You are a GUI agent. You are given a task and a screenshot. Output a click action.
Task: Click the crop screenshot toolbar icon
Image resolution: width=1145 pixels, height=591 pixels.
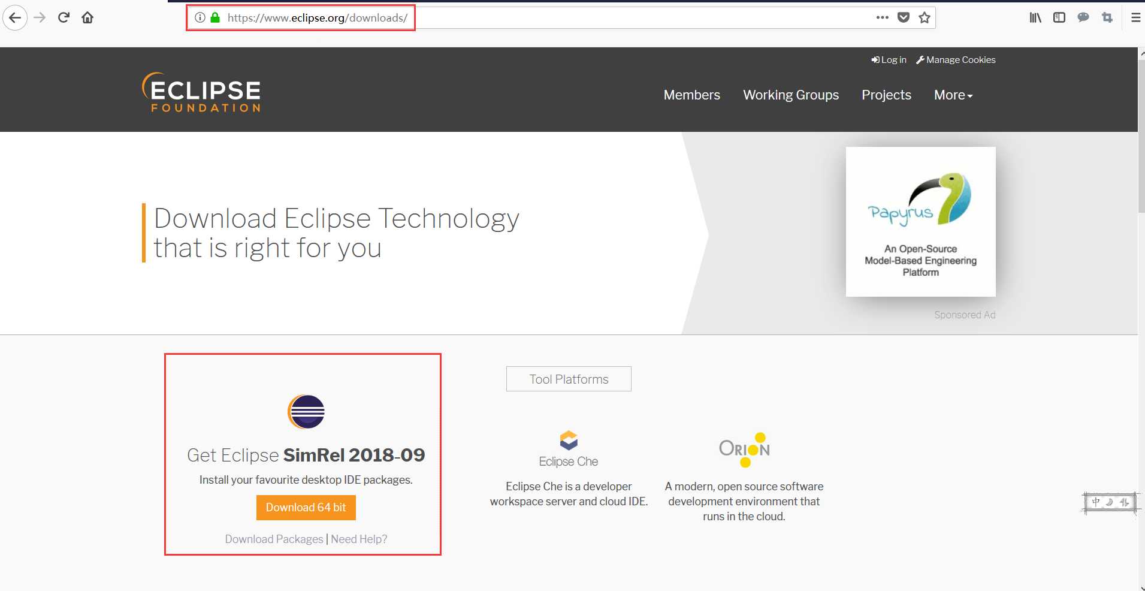coord(1107,17)
